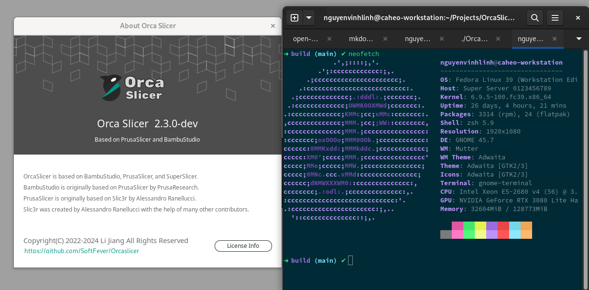Click the "Orca Slicer 2.3.0-dev" version text
This screenshot has height=290, width=589.
click(147, 124)
